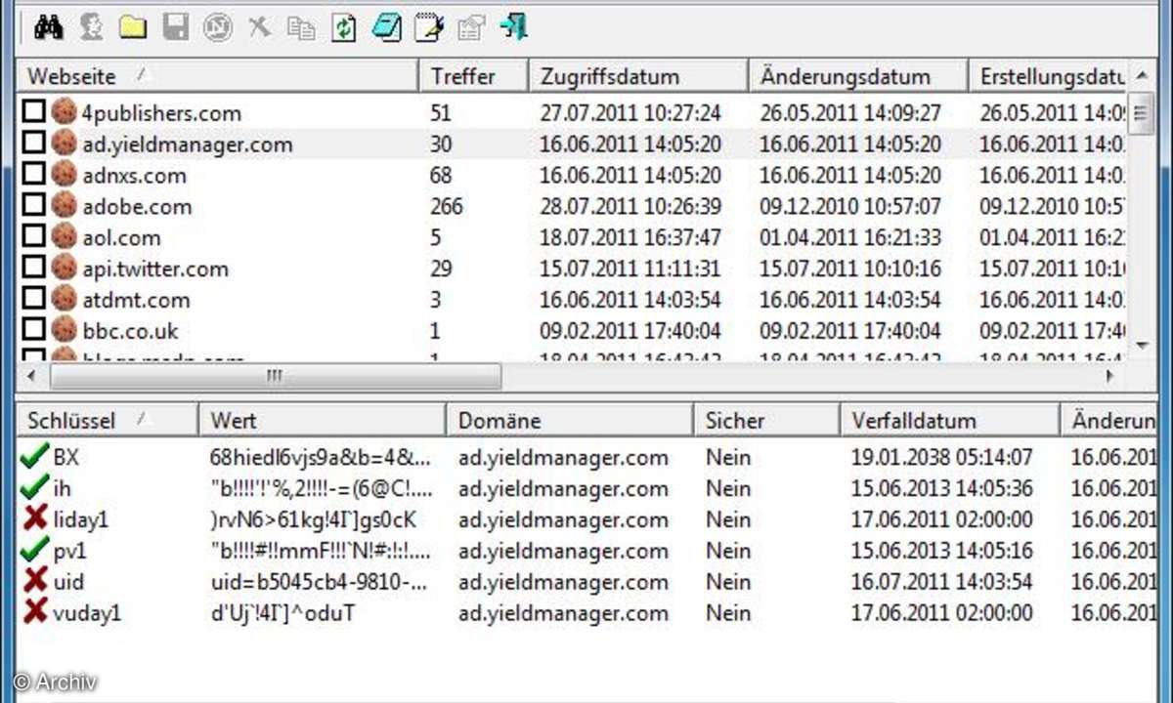Viewport: 1173px width, 703px height.
Task: Open the teal book icon
Action: [386, 28]
